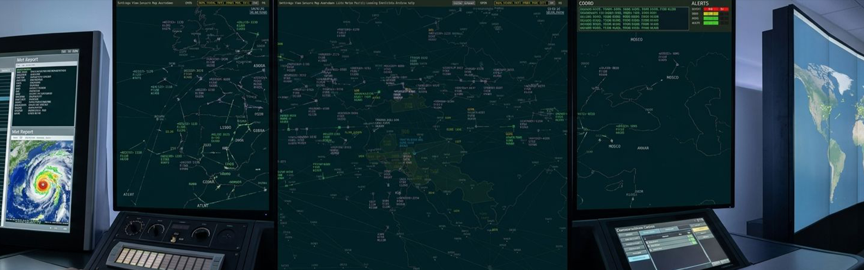
Task: Click the red alert indicator bar
Action: click(716, 9)
